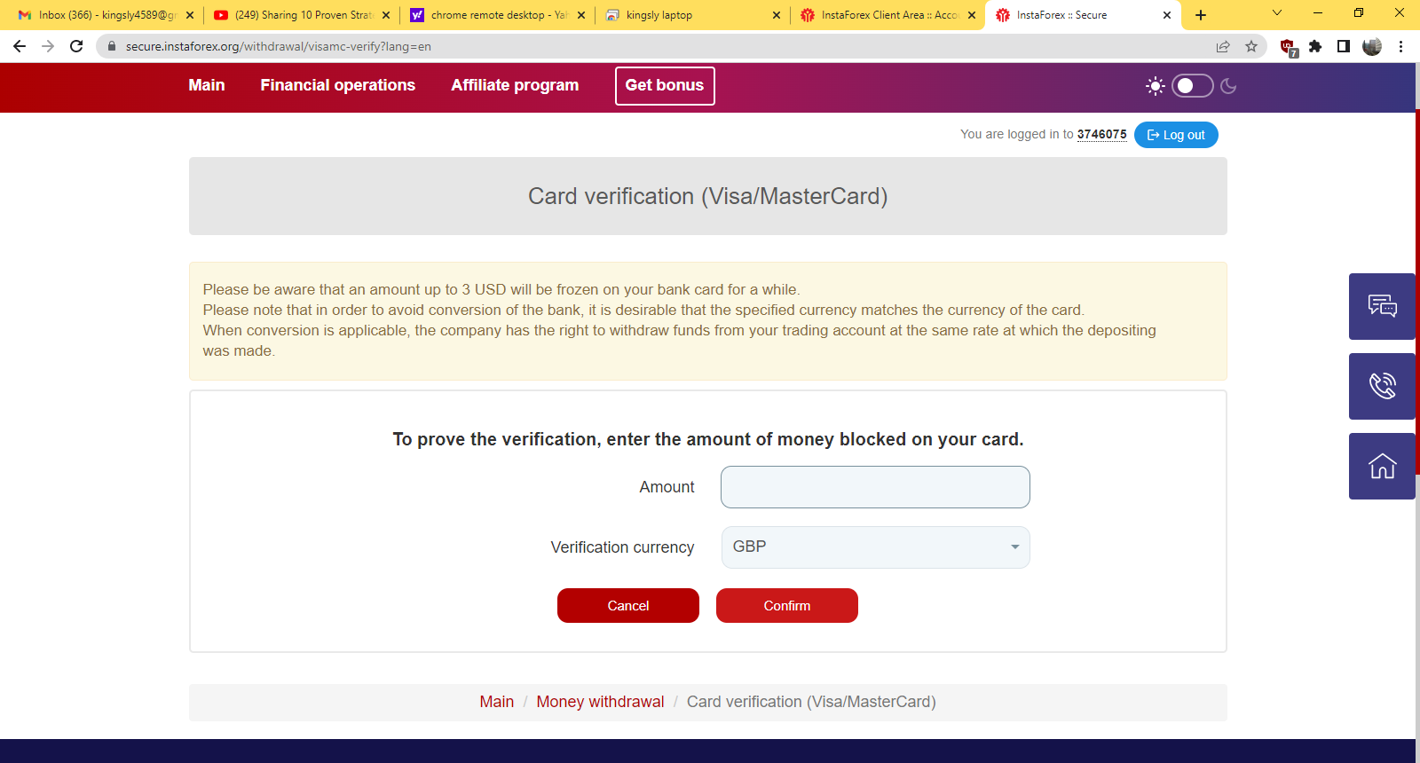Open the tab search chevron

[x=1277, y=13]
